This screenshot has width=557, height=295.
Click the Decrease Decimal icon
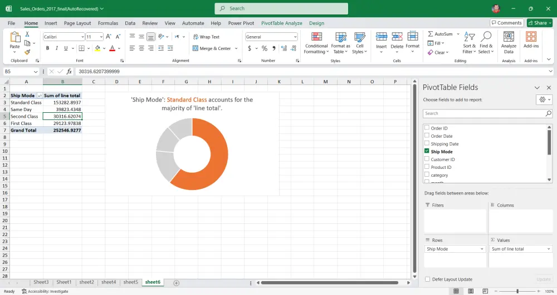[x=294, y=48]
